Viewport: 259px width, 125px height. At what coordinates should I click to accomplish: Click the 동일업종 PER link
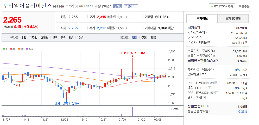198,106
